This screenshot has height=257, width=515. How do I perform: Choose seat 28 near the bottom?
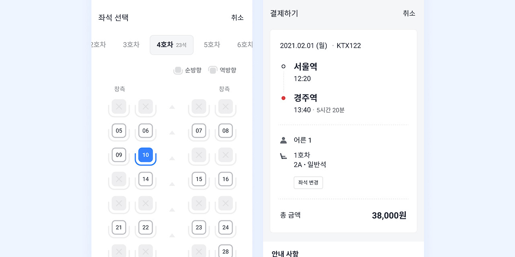tap(225, 251)
